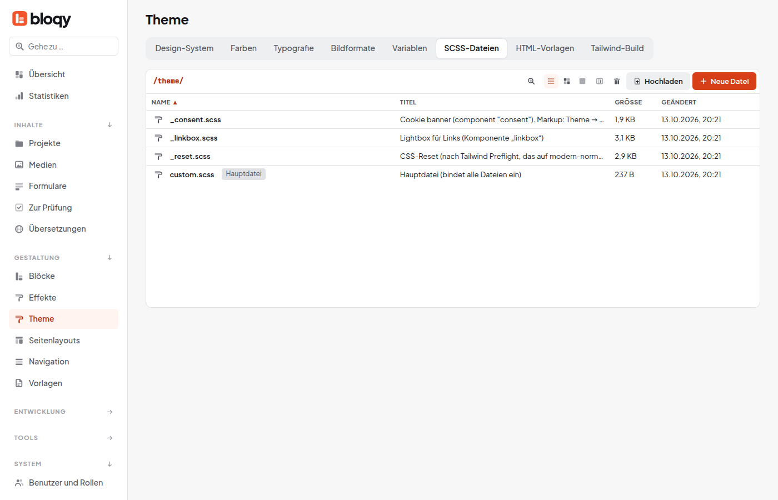This screenshot has width=778, height=500.
Task: Collapse the Gestaltung section
Action: tap(63, 258)
